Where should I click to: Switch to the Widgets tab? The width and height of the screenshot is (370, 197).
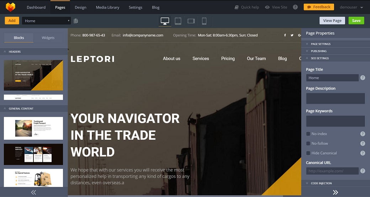click(48, 38)
